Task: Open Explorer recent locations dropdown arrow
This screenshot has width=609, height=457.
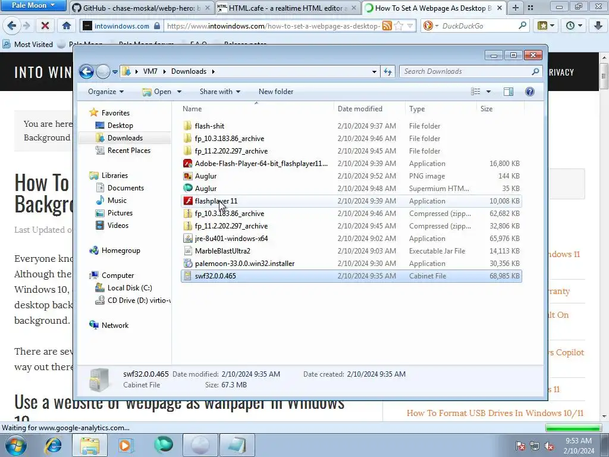Action: (115, 72)
